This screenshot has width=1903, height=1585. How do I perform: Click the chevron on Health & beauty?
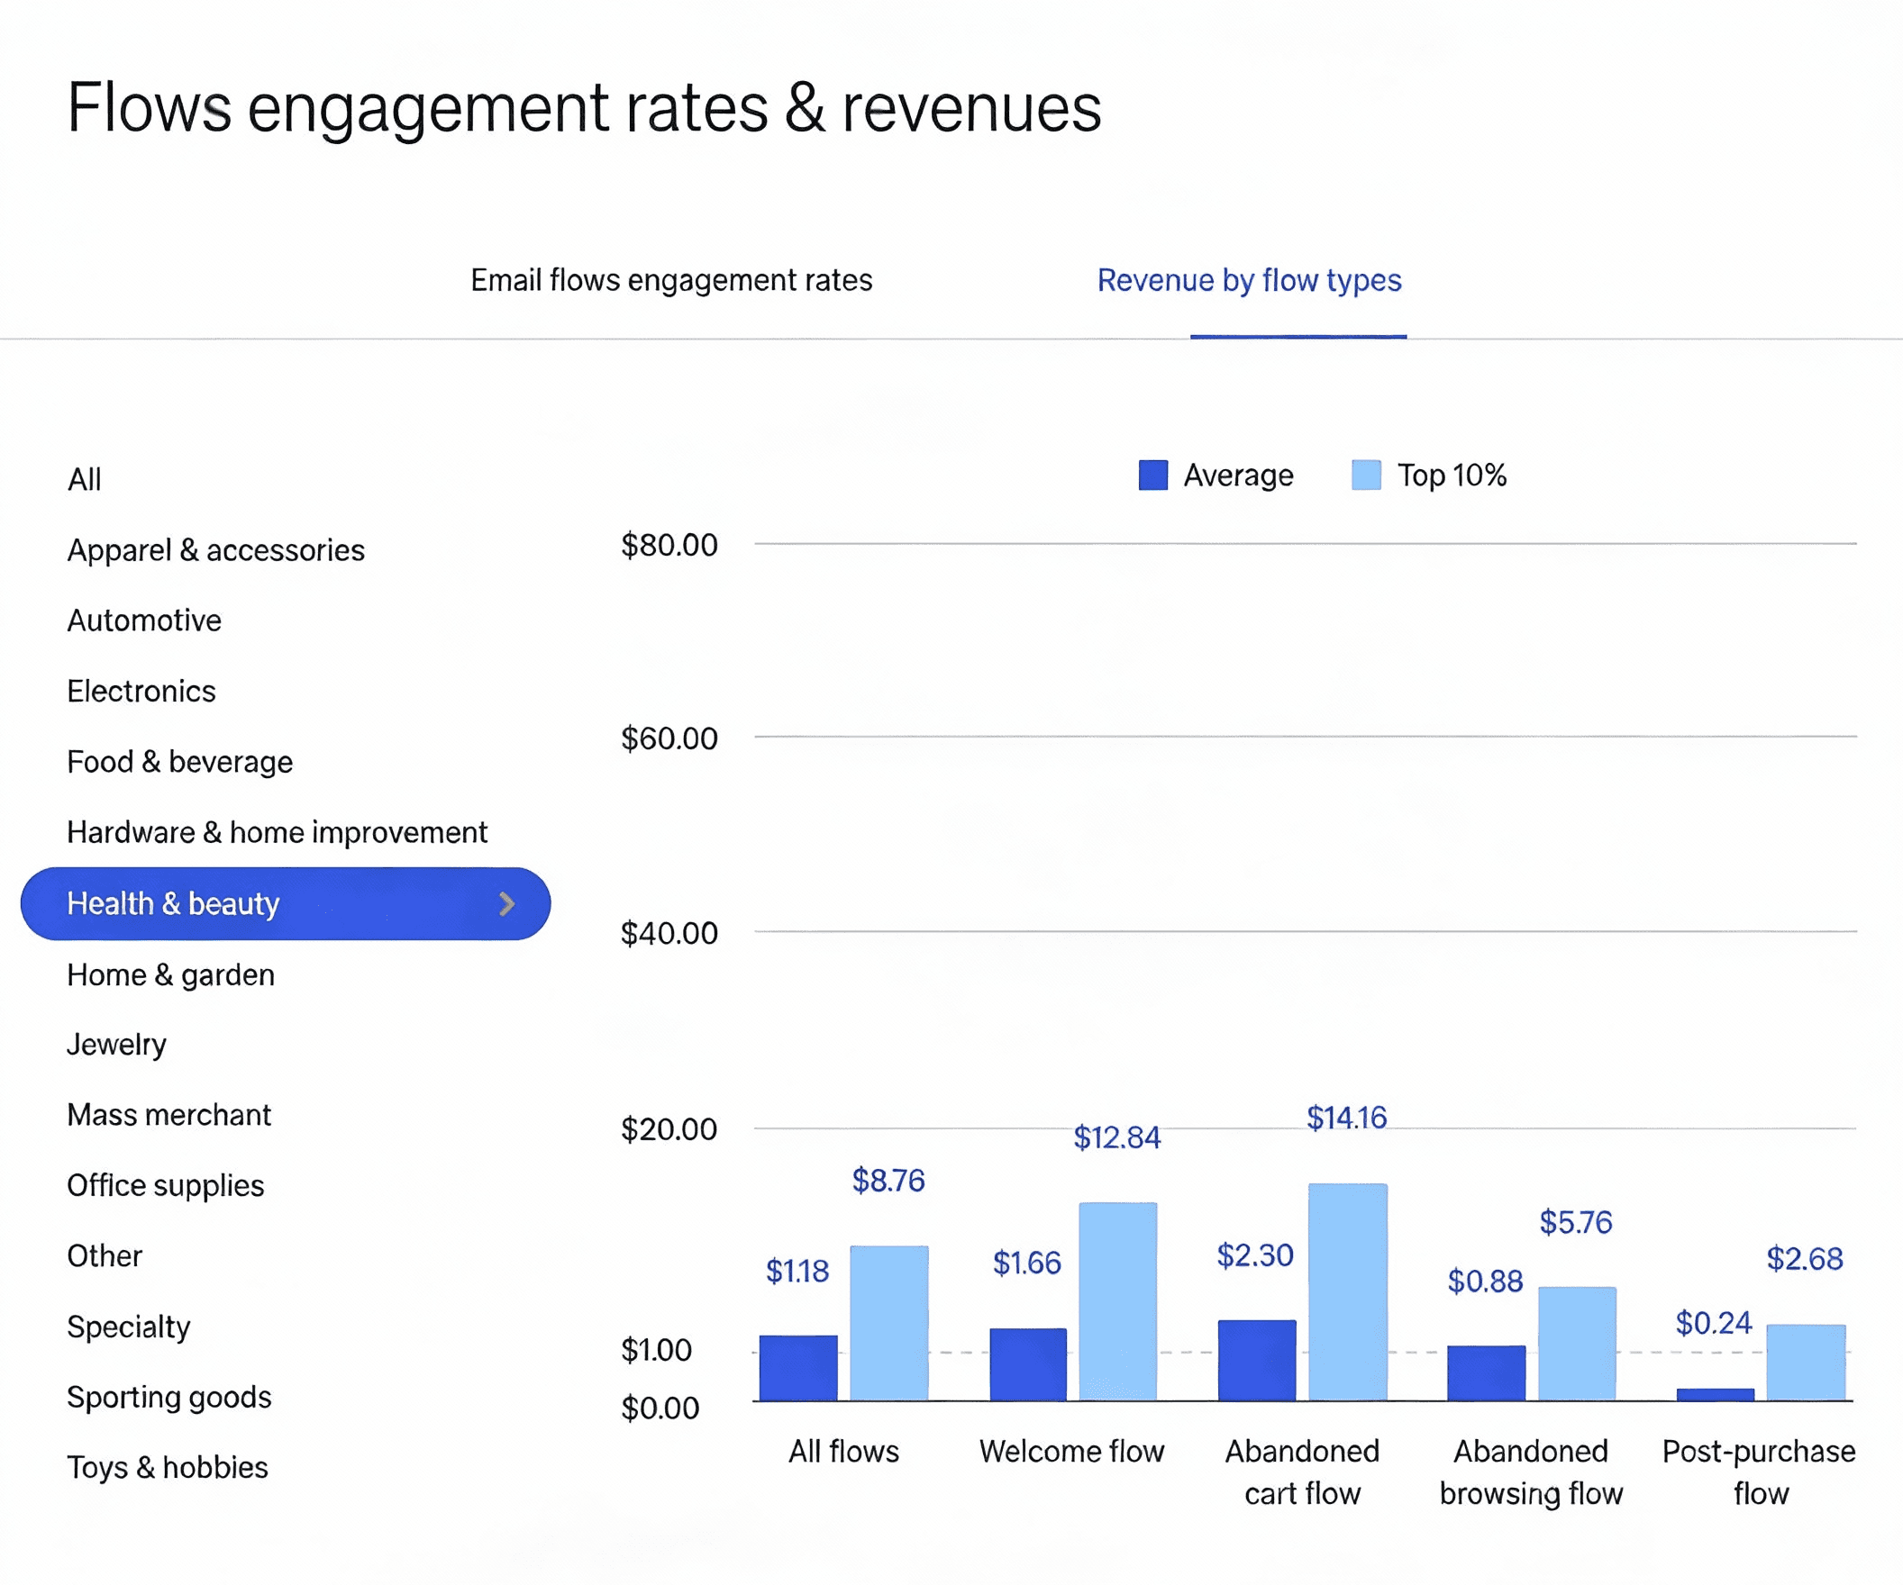tap(507, 903)
